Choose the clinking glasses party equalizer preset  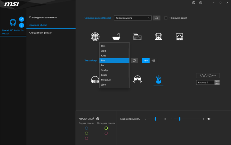click(137, 79)
